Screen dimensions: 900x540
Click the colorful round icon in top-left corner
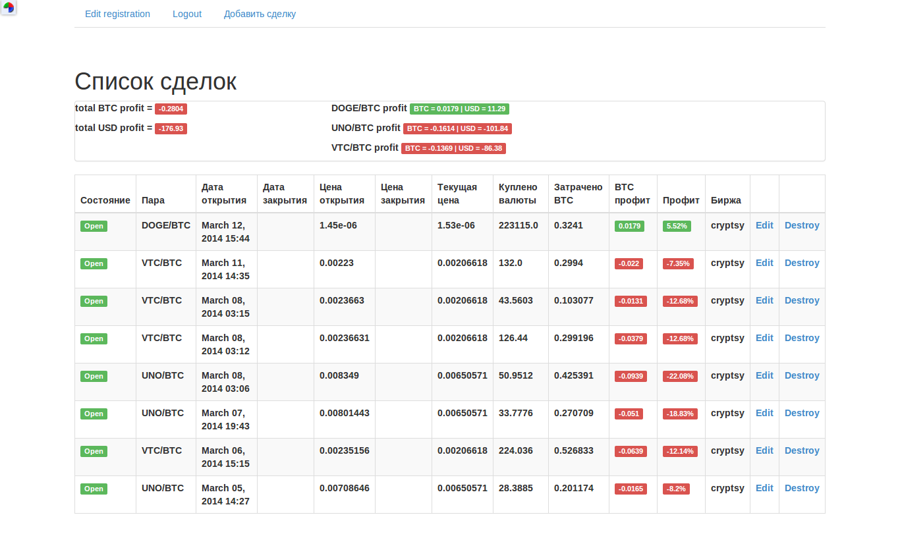8,8
